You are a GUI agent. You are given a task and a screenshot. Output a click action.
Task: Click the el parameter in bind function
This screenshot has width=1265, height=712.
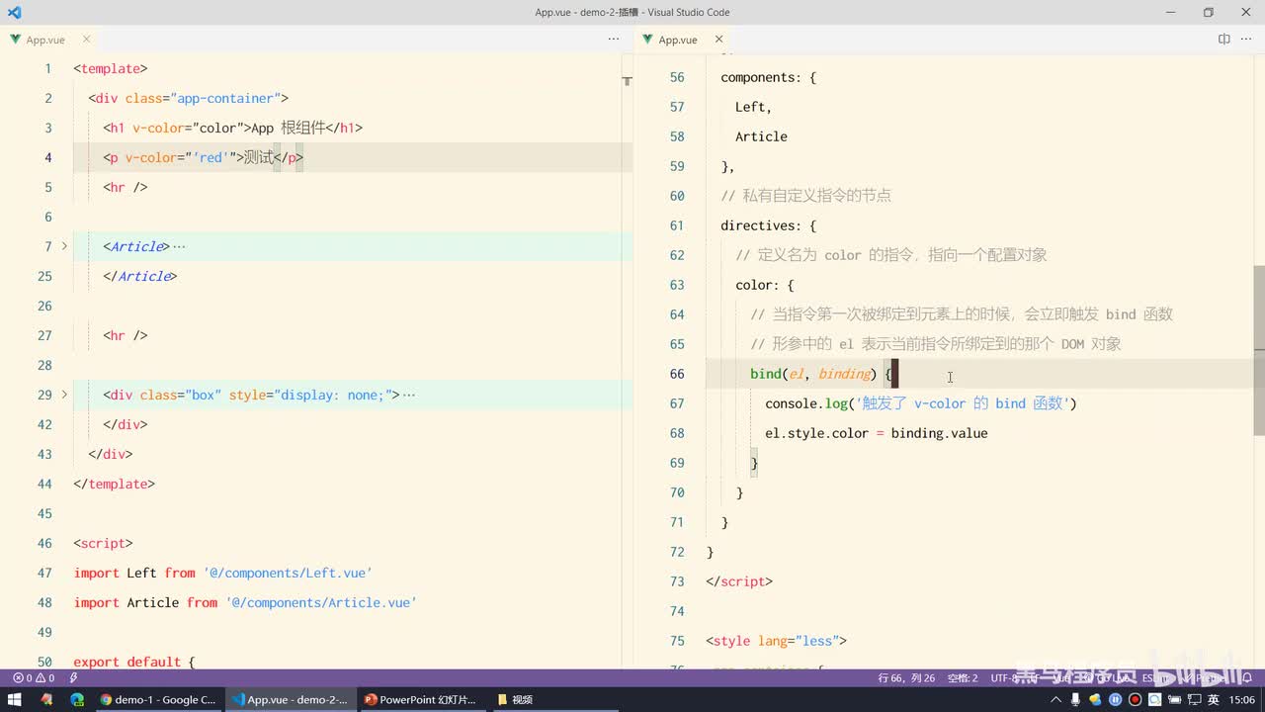tap(797, 374)
